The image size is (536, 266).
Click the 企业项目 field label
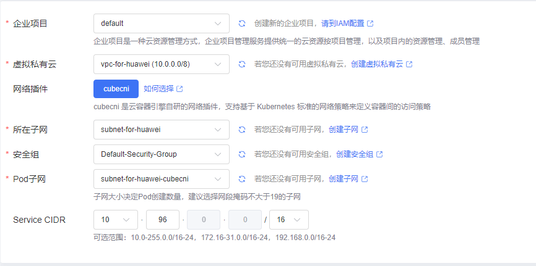[30, 23]
